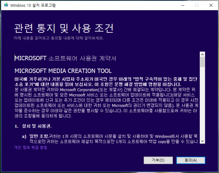219x173 pixels.
Task: Click the license text scrollbar thumb
Action: pyautogui.click(x=202, y=62)
